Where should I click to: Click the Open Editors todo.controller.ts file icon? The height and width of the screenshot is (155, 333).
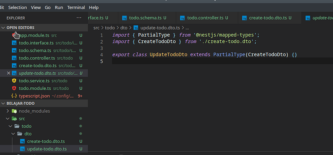tap(14, 58)
